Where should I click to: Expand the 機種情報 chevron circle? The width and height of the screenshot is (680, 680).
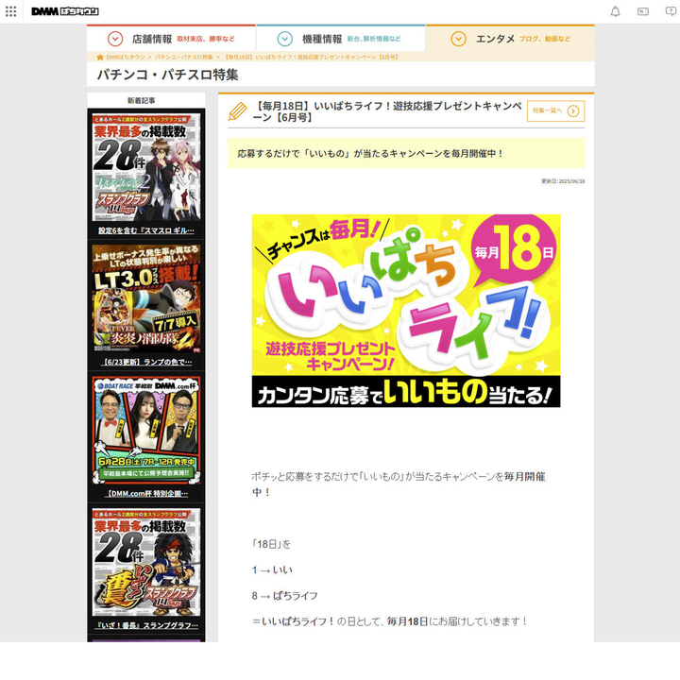[284, 39]
